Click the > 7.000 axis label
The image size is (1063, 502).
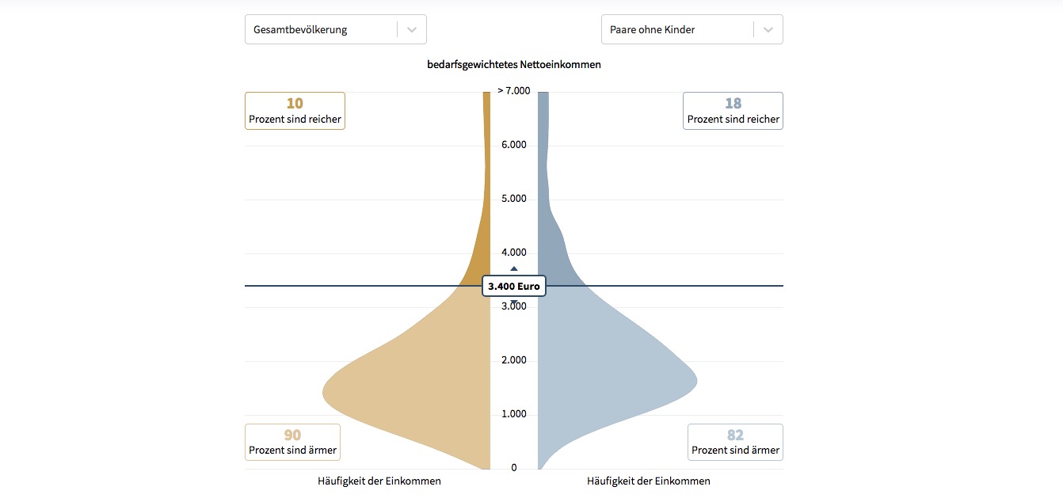click(513, 91)
